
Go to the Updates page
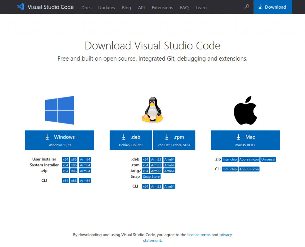(106, 7)
